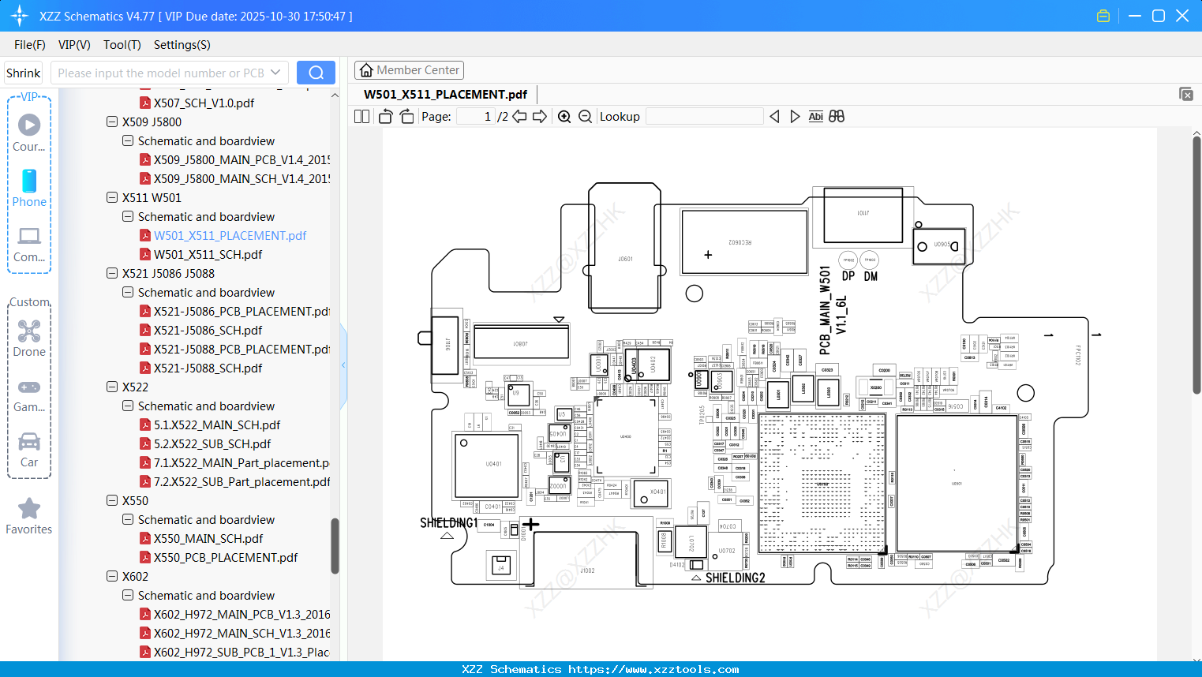Viewport: 1202px width, 677px height.
Task: Find next lookup match
Action: point(795,117)
